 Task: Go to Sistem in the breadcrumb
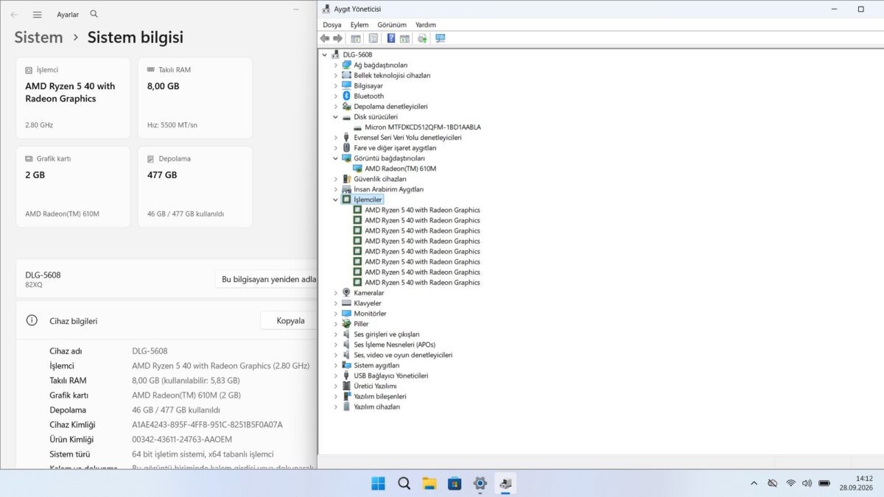click(x=38, y=37)
